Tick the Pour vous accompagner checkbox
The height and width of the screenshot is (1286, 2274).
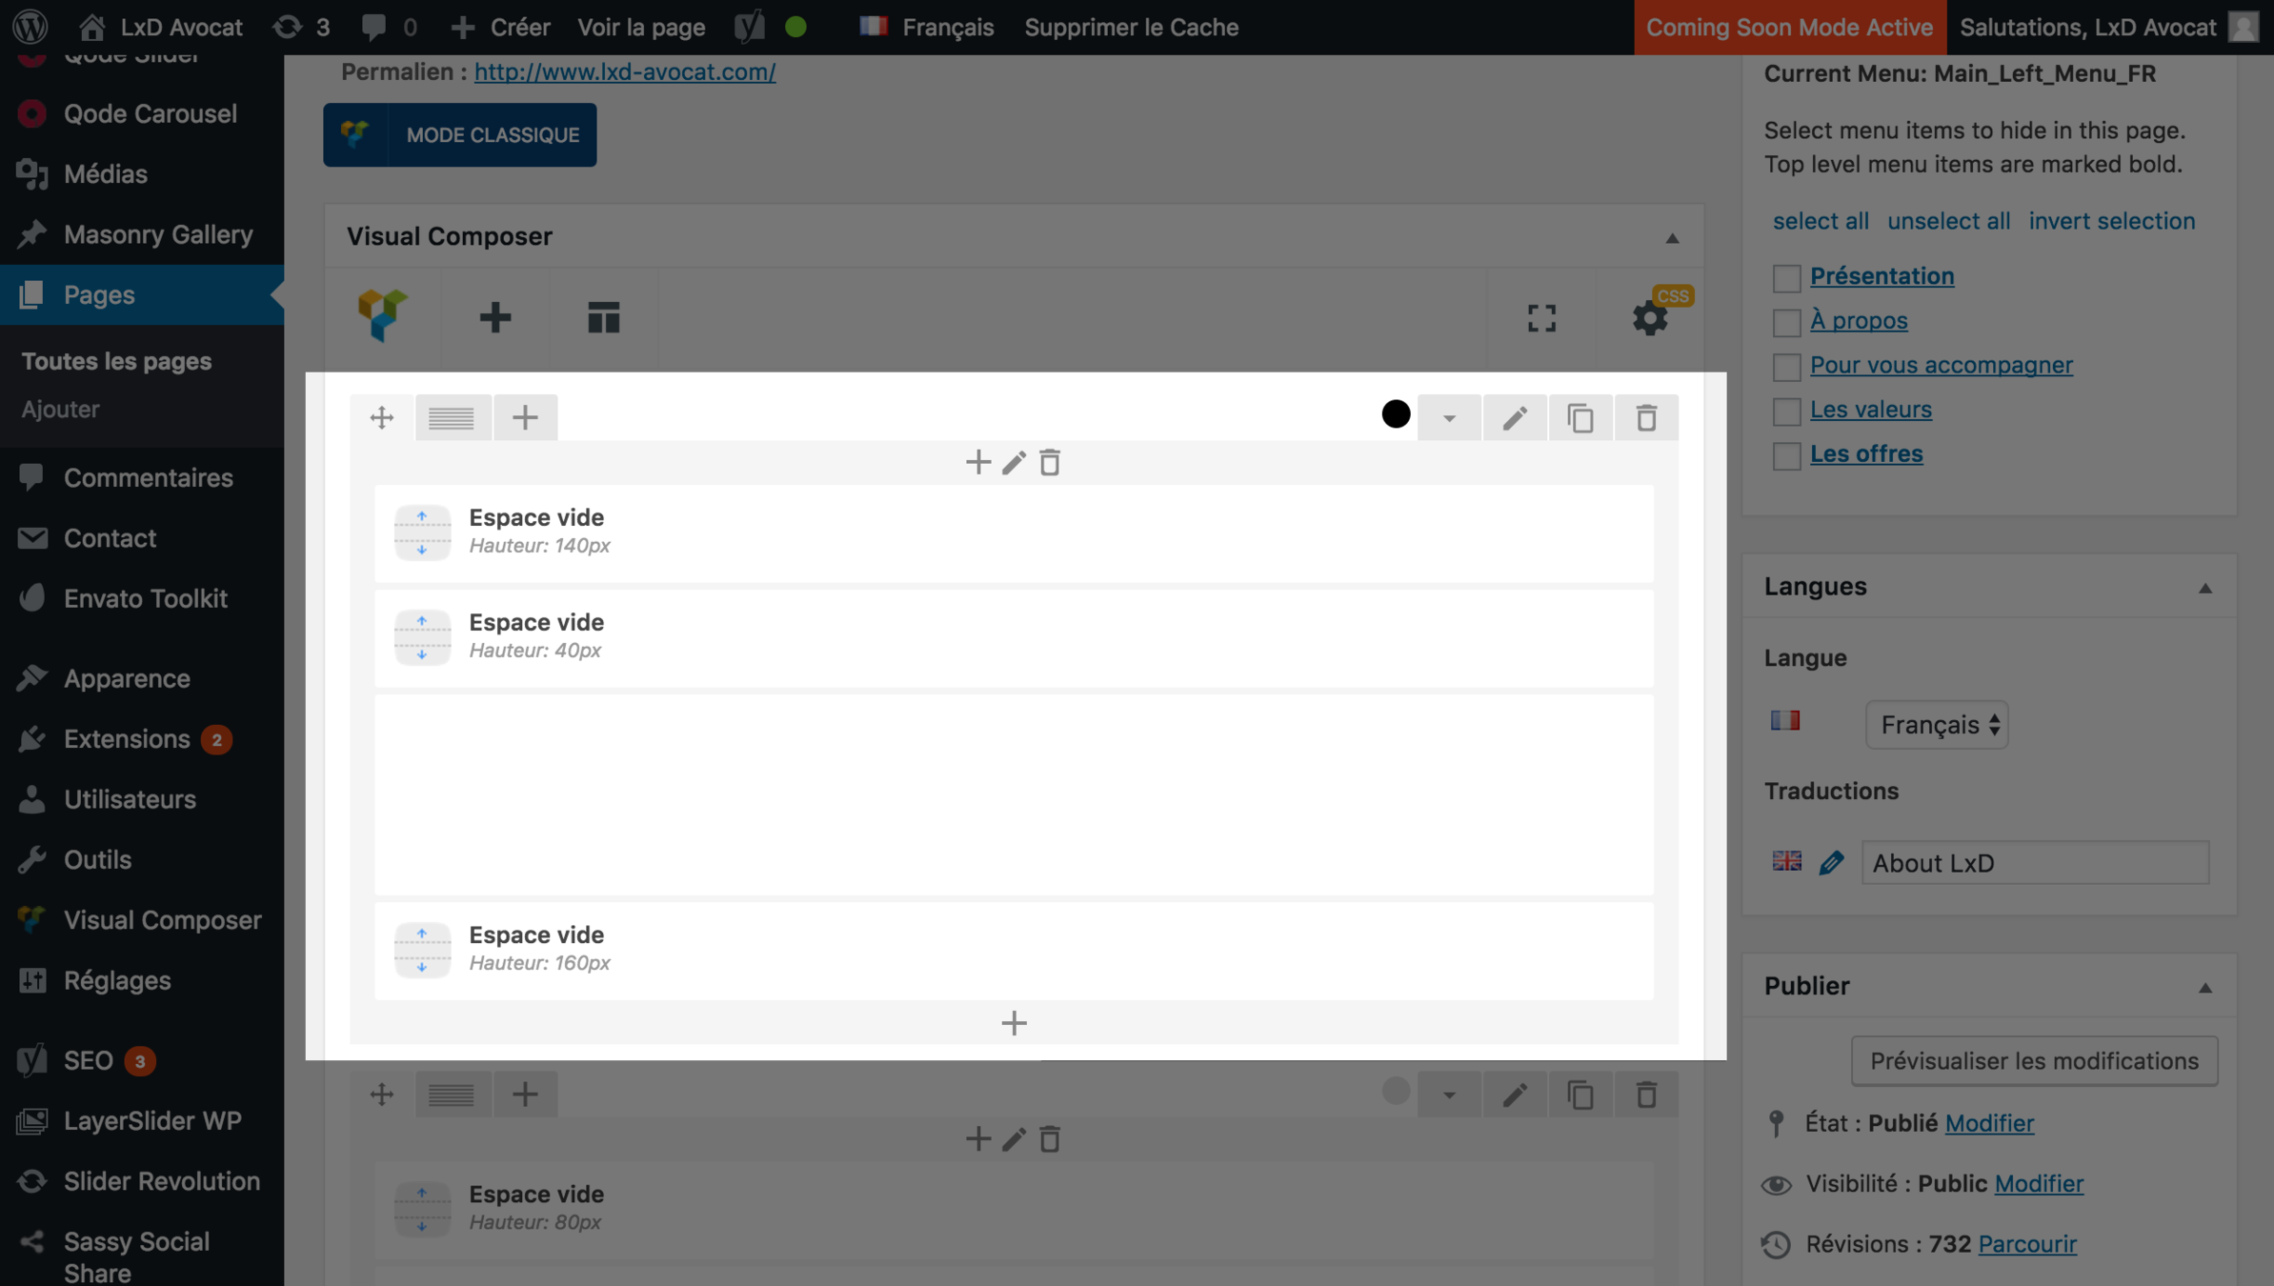[1786, 367]
